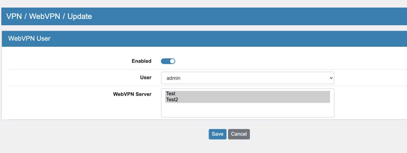
Task: Click the WebVPN Server field label
Action: click(x=132, y=94)
